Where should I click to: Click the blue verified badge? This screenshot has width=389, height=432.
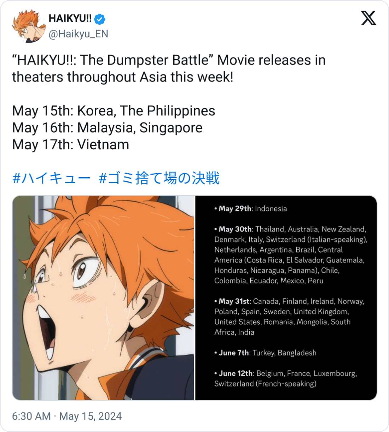pos(100,19)
